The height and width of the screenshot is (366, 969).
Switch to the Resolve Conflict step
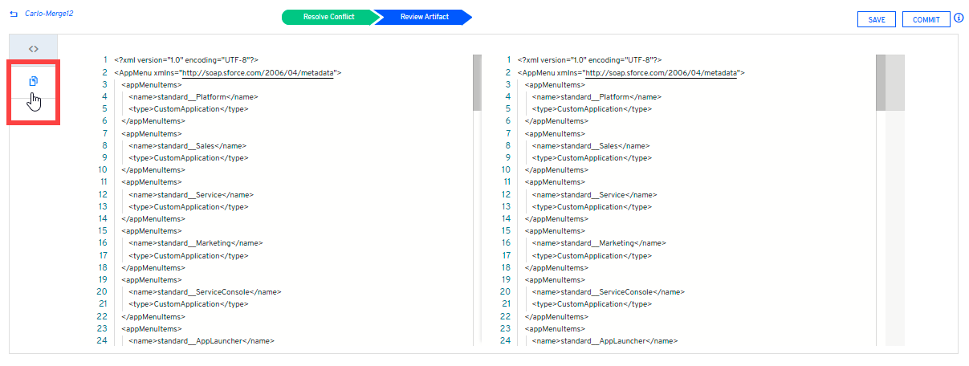[x=328, y=17]
